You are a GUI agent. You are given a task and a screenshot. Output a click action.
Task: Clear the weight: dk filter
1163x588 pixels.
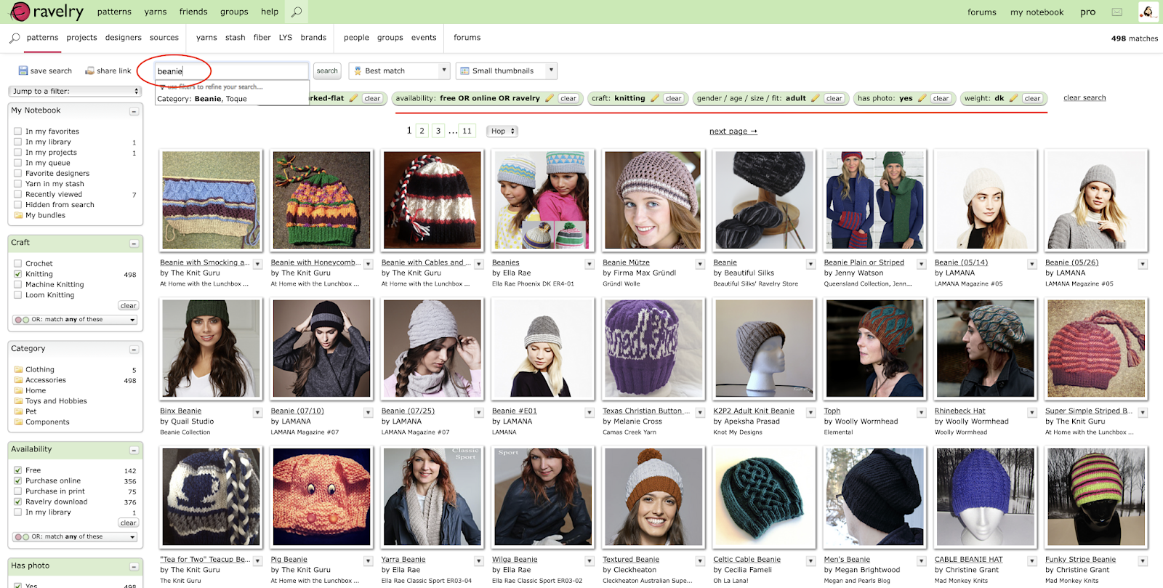(1032, 98)
